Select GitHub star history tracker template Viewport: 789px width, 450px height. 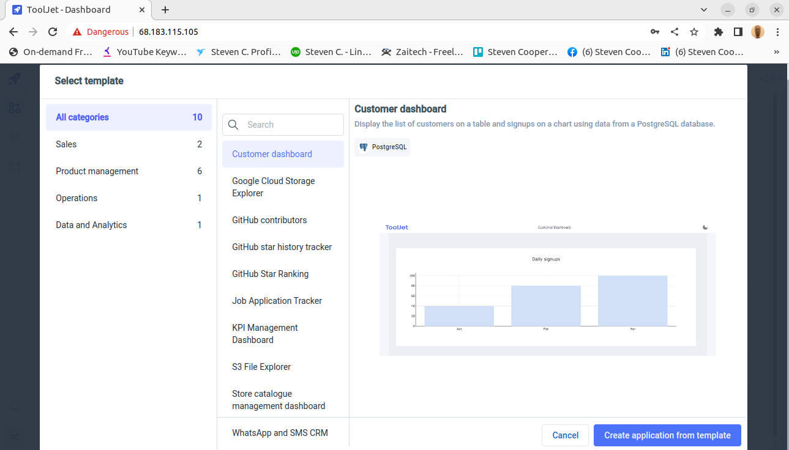click(283, 247)
